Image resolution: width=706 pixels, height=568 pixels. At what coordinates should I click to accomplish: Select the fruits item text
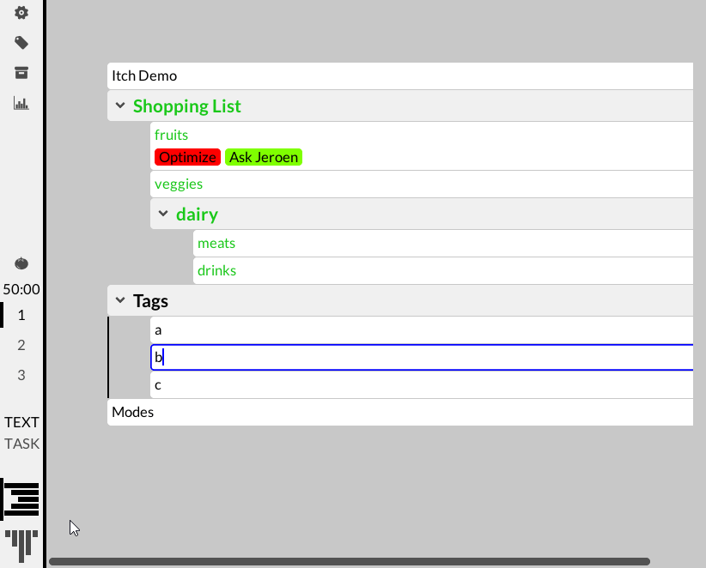[171, 135]
